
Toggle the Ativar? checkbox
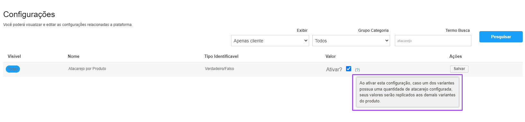[x=349, y=69]
